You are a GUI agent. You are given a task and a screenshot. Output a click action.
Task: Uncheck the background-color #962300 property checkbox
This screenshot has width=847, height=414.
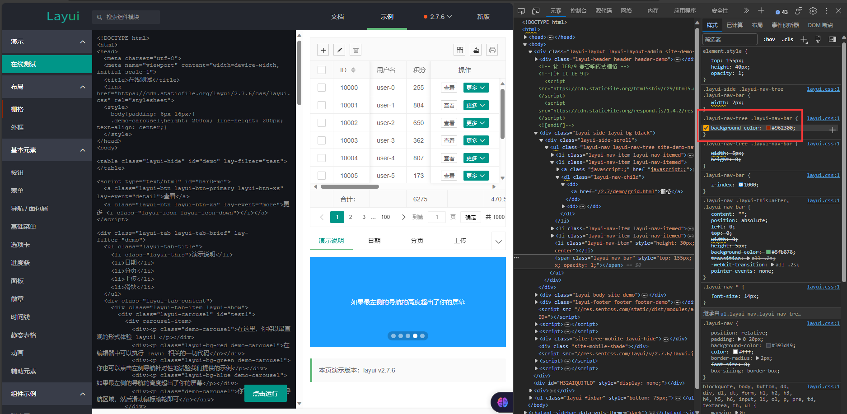click(706, 128)
